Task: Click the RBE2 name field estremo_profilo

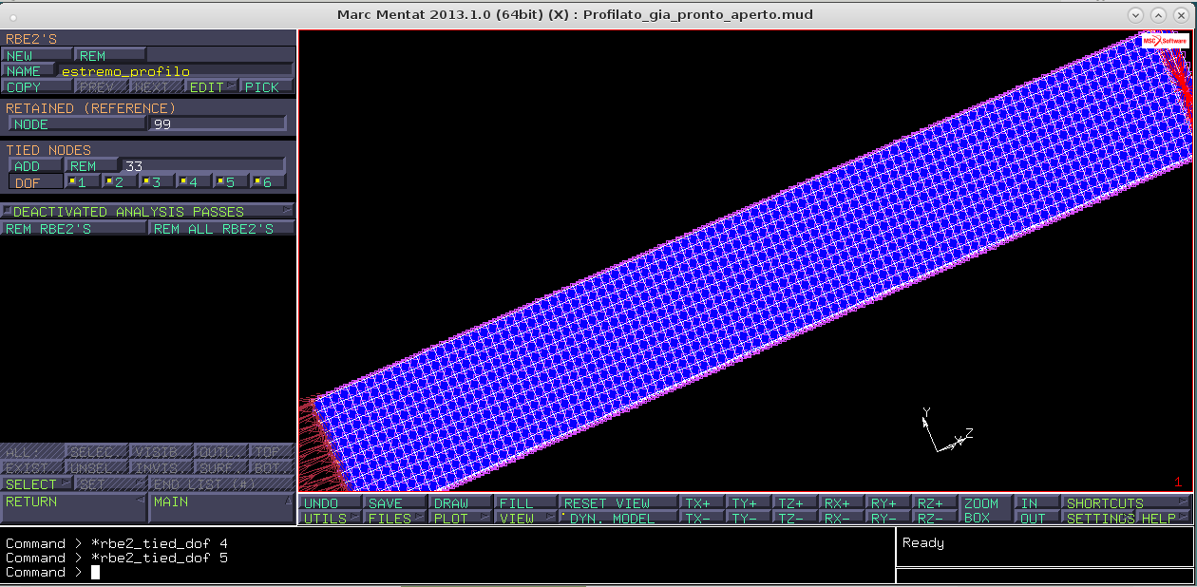Action: click(174, 71)
